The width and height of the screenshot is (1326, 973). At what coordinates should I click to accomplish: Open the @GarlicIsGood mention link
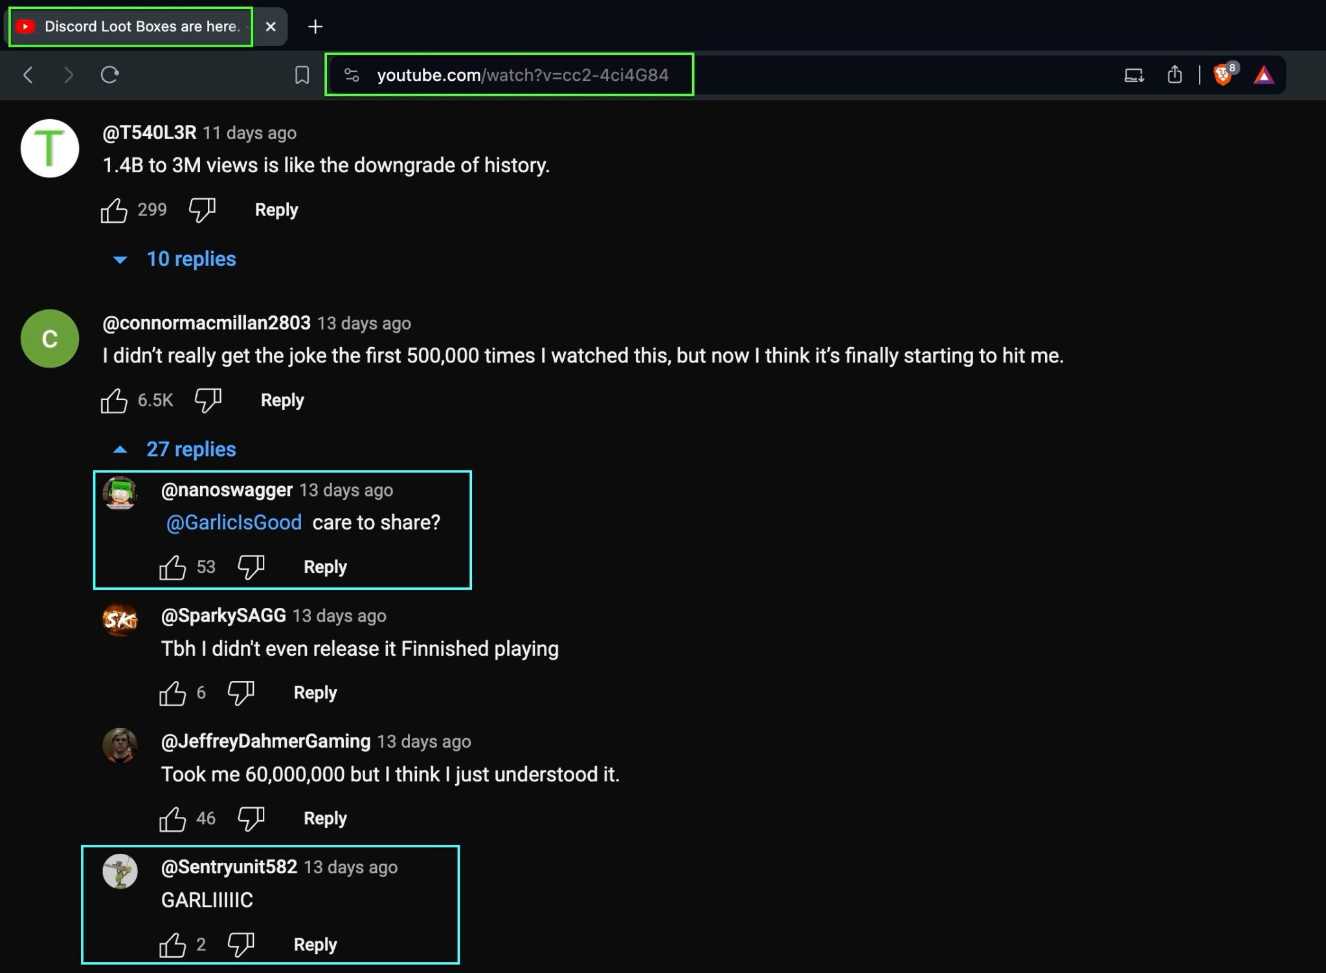[234, 522]
